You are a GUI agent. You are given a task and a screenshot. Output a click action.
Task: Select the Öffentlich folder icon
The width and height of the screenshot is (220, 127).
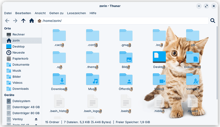coord(126,79)
